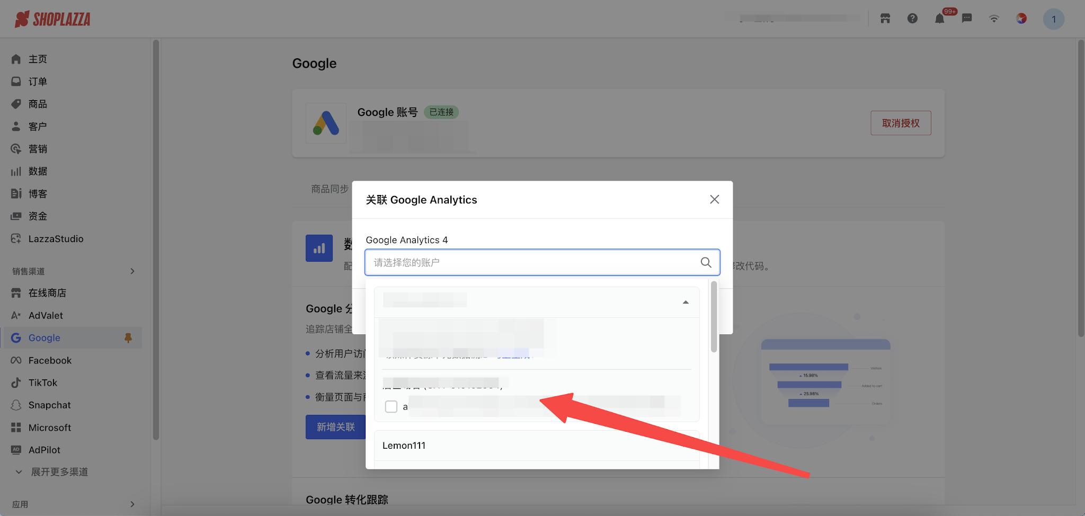Click the pin icon beside Google channel
The width and height of the screenshot is (1085, 516).
[x=128, y=337]
